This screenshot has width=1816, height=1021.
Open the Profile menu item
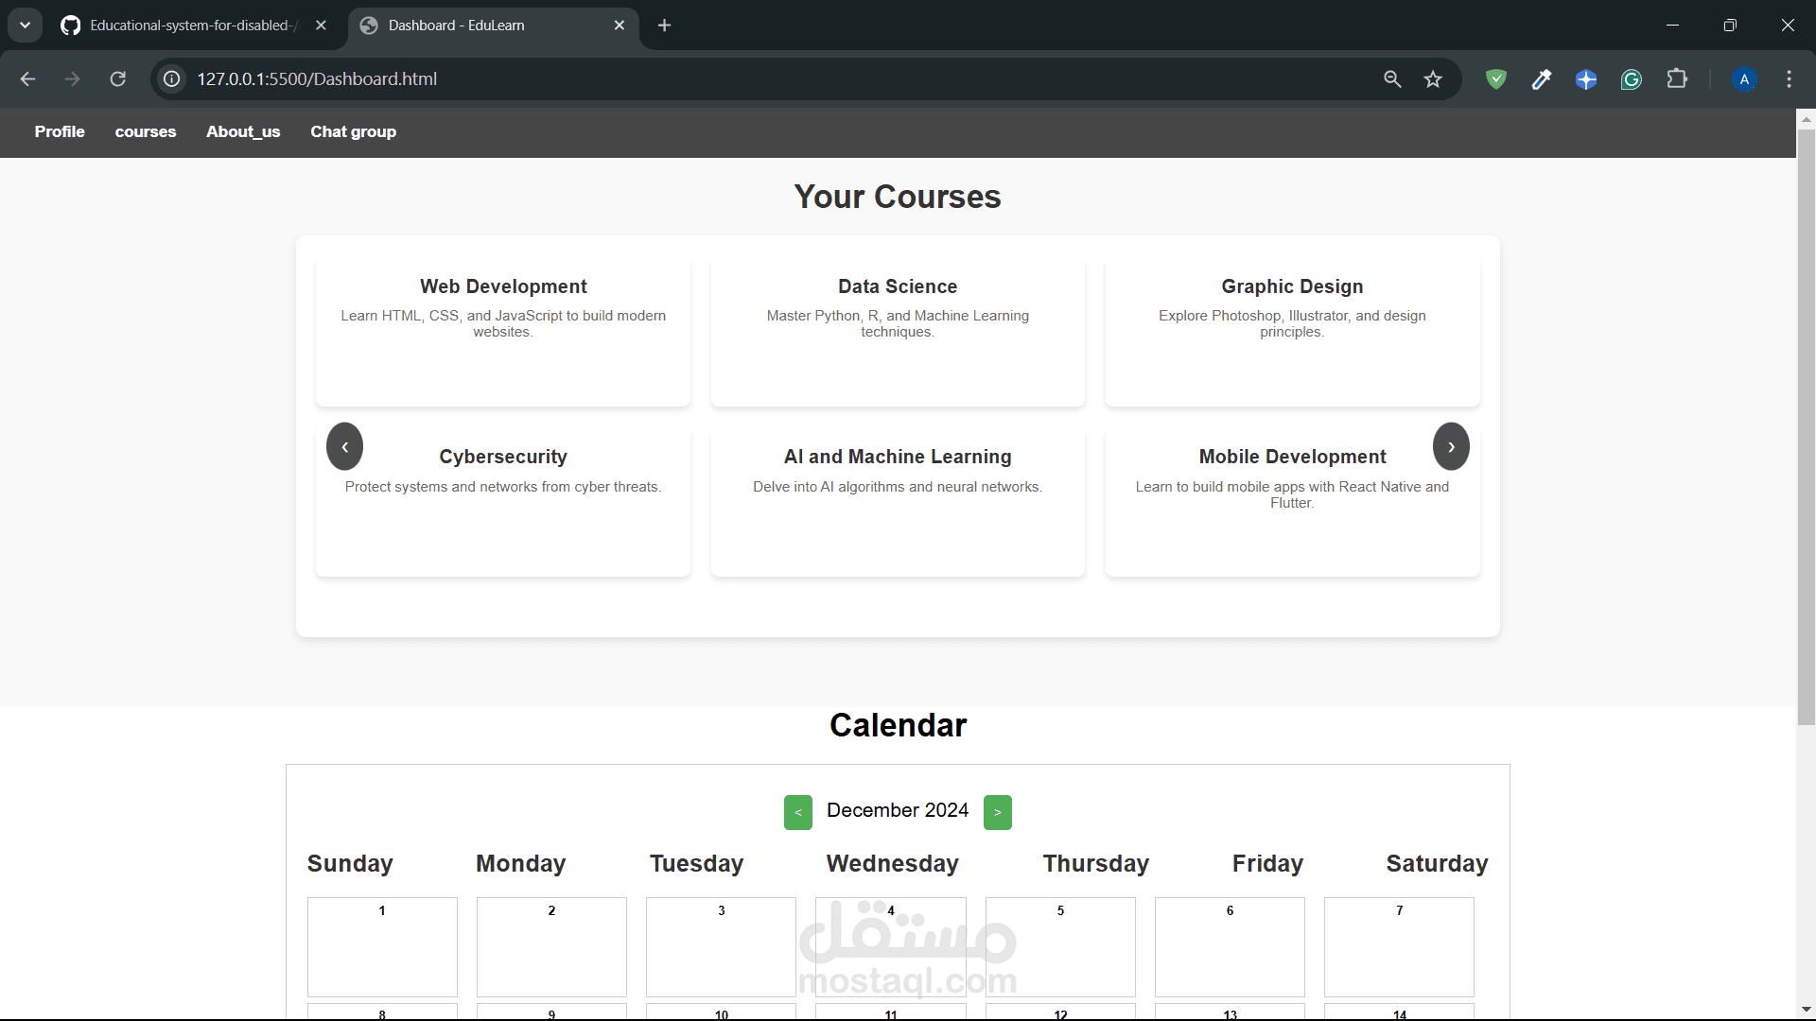[x=60, y=132]
